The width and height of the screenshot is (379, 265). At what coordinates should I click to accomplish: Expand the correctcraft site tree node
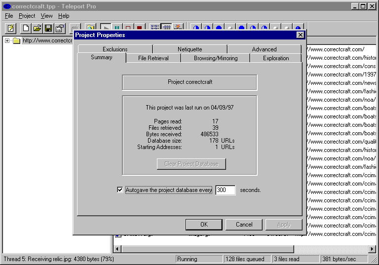click(x=7, y=40)
